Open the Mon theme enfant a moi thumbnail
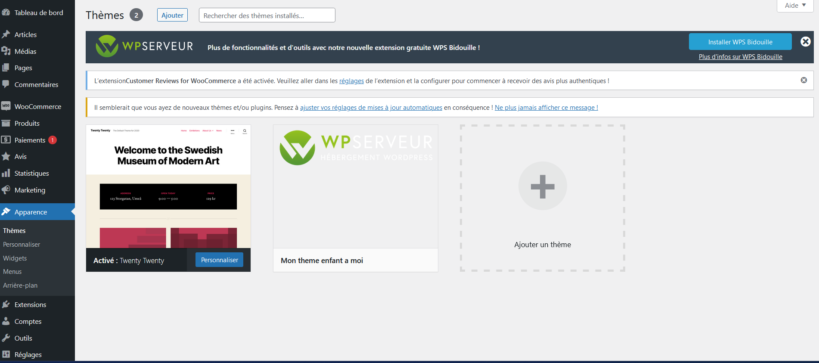This screenshot has height=363, width=819. (x=356, y=186)
